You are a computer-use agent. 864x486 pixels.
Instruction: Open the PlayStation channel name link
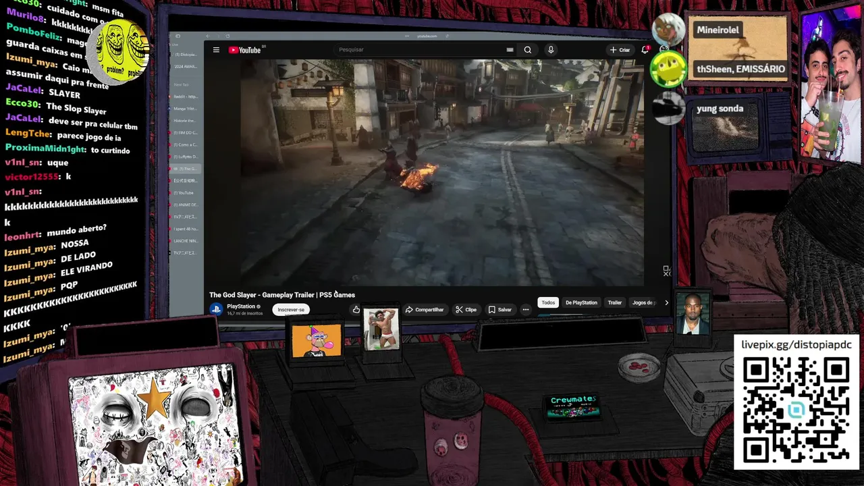pos(241,306)
